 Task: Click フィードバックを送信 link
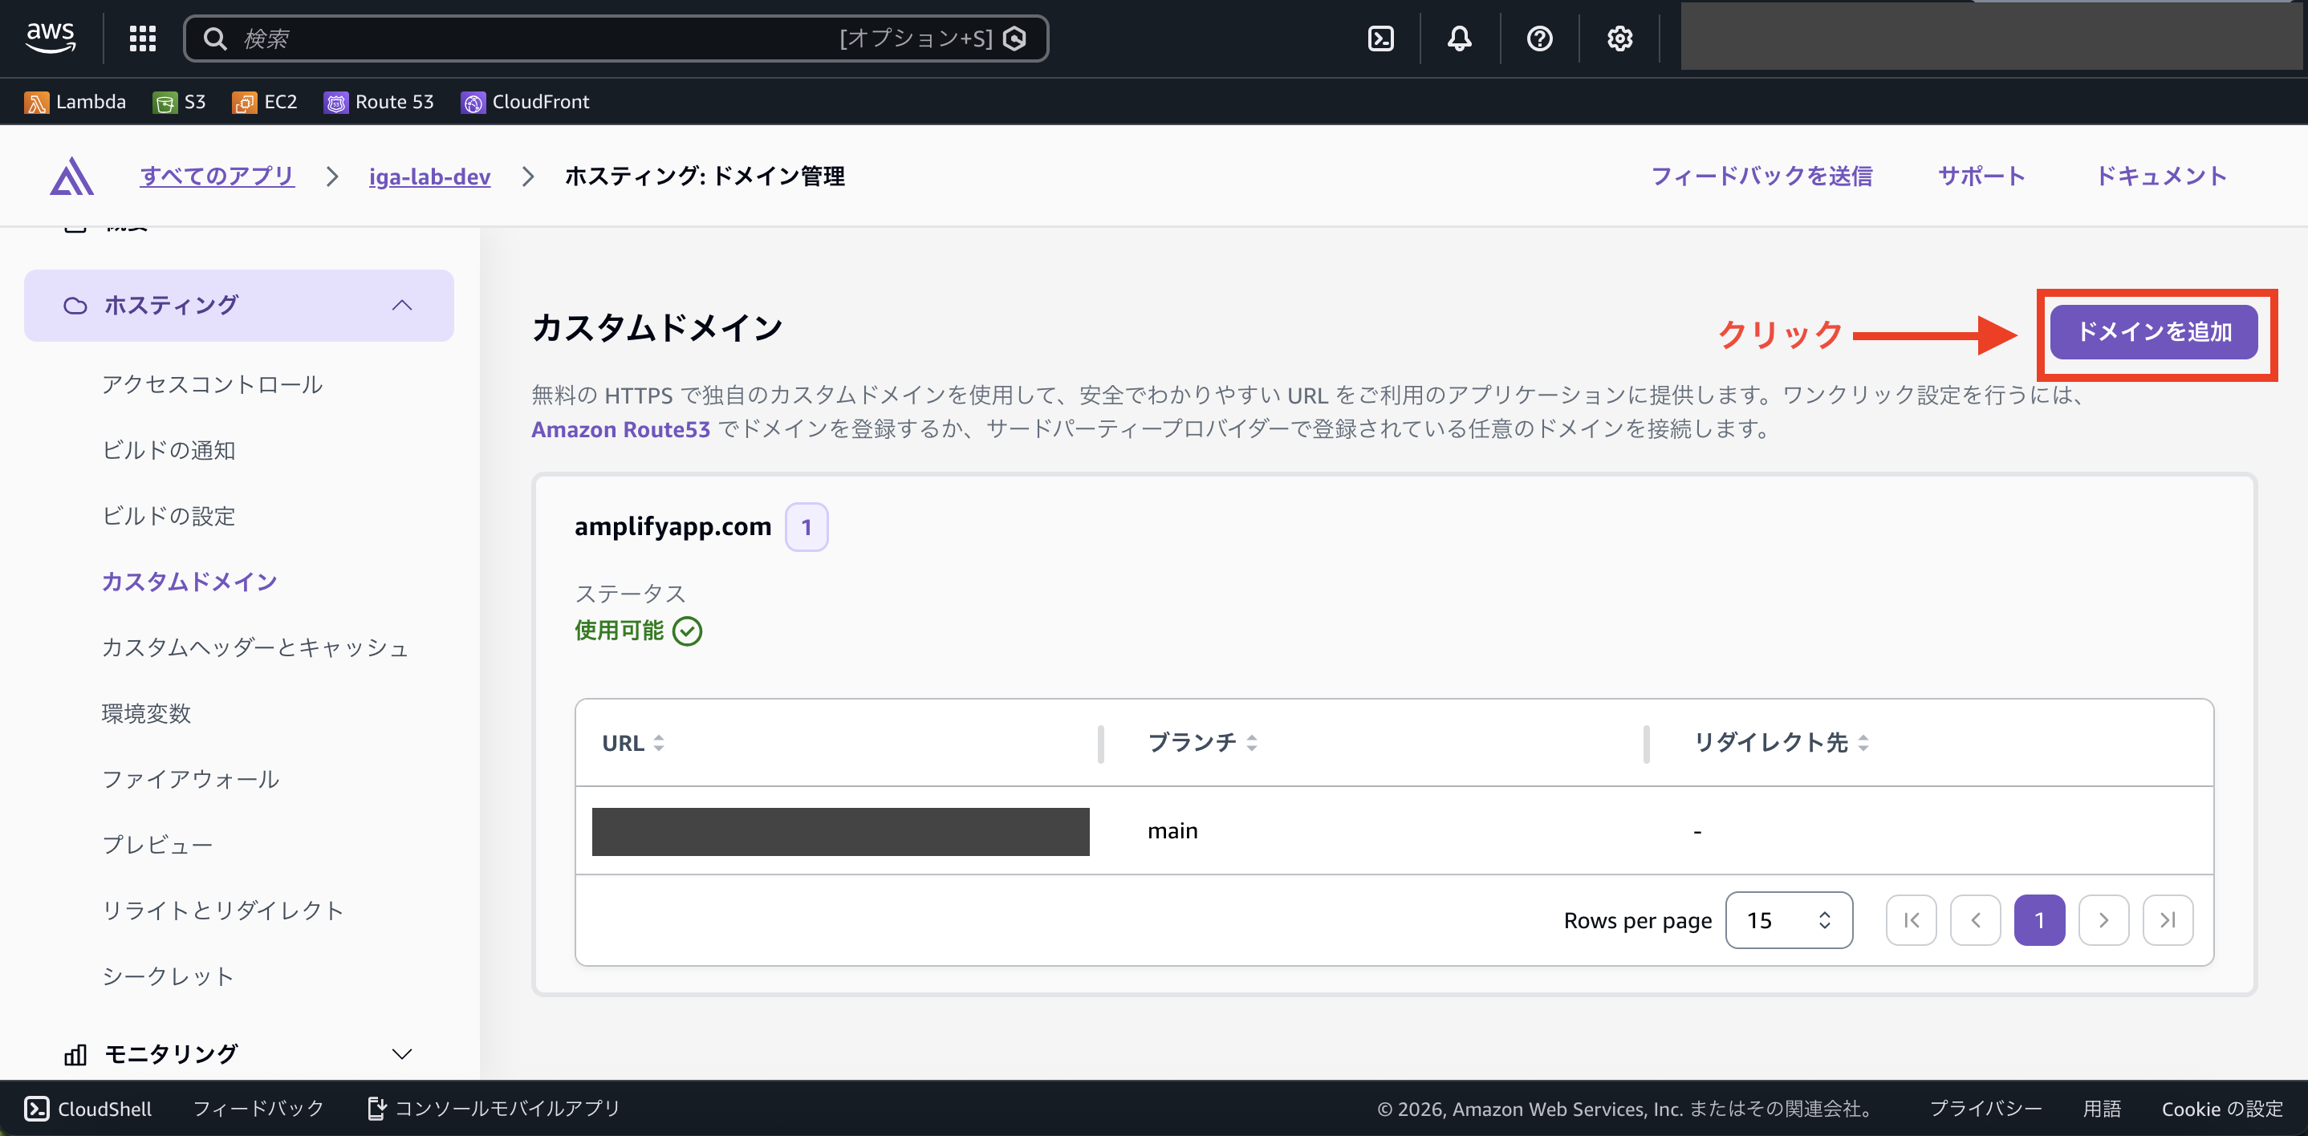point(1761,176)
